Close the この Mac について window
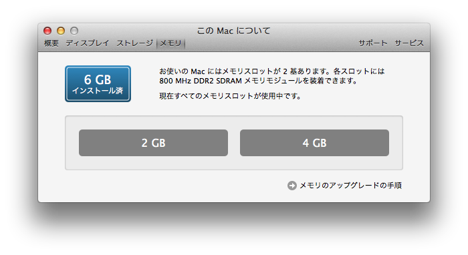The height and width of the screenshot is (255, 468). click(47, 31)
